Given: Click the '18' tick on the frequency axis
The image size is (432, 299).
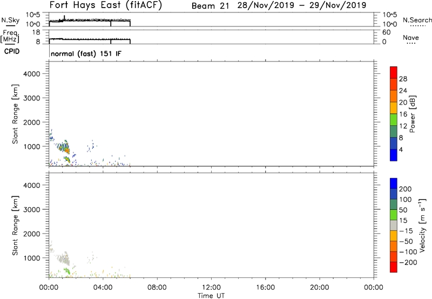Looking at the screenshot, I should 36,32.
